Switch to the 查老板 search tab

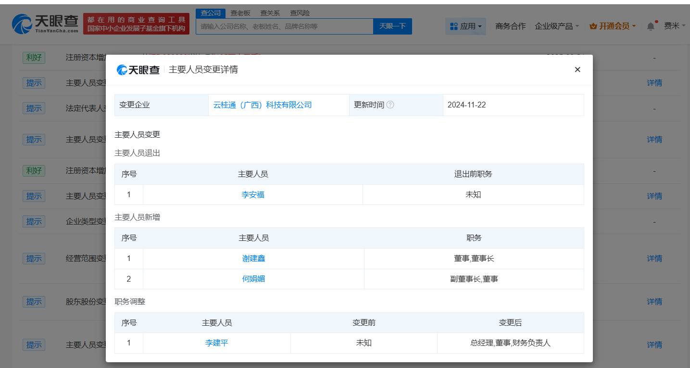[240, 13]
